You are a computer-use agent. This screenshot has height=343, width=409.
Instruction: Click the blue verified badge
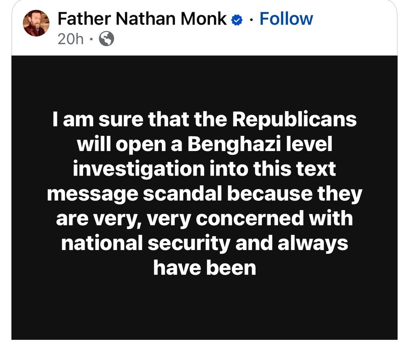[x=237, y=20]
